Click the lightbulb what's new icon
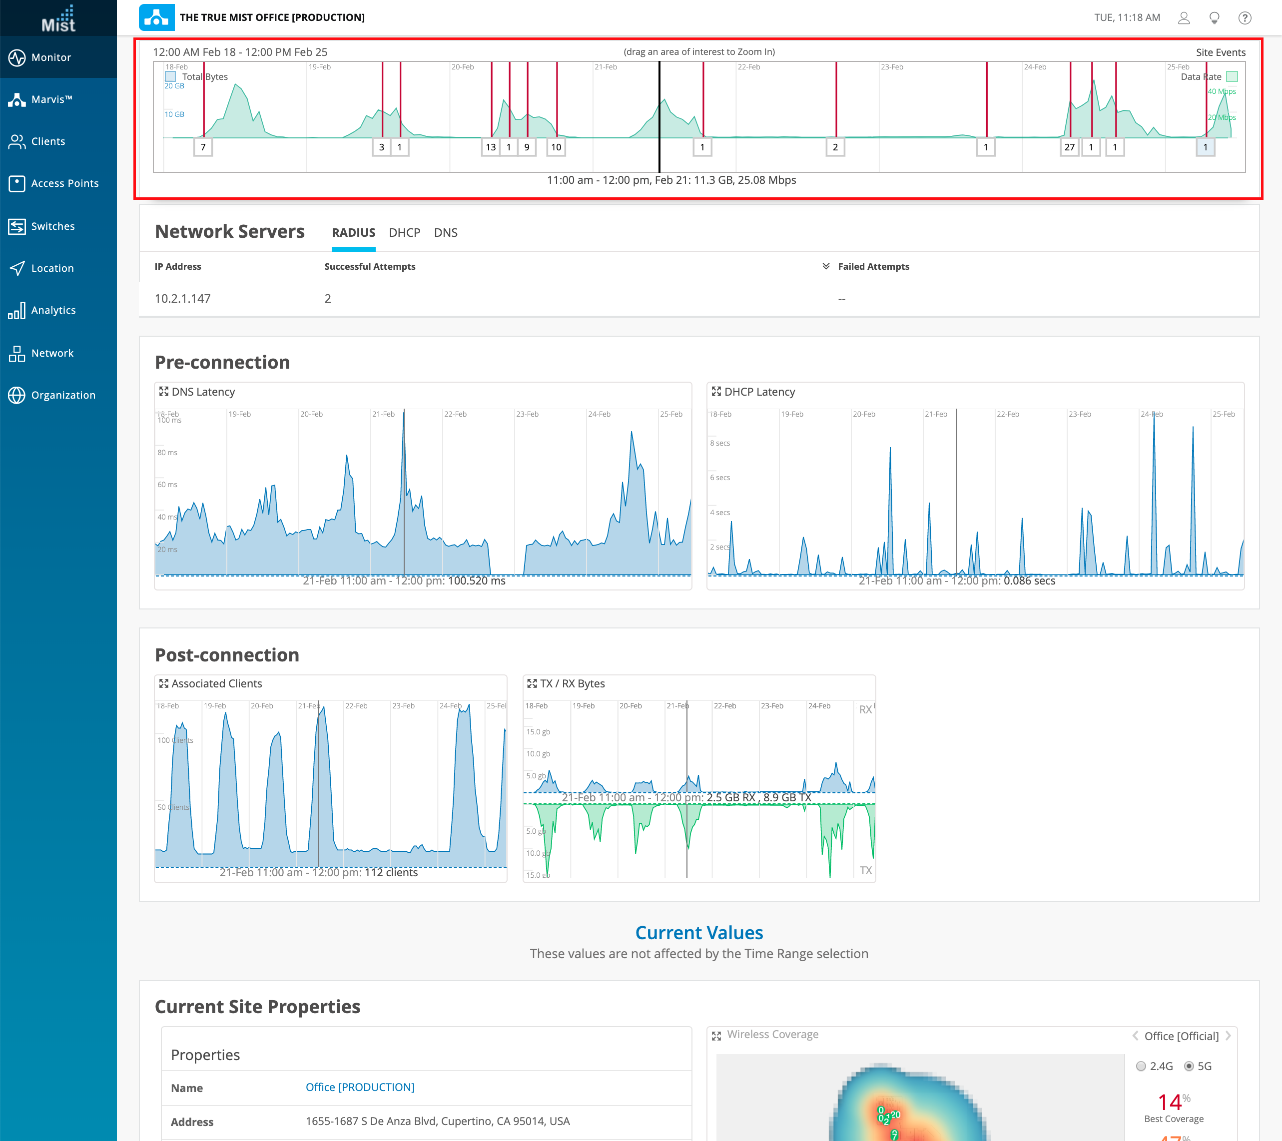Viewport: 1282px width, 1141px height. [x=1214, y=17]
